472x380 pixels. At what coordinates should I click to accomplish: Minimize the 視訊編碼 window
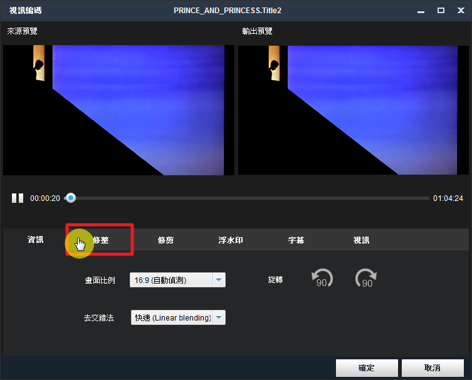pos(424,10)
